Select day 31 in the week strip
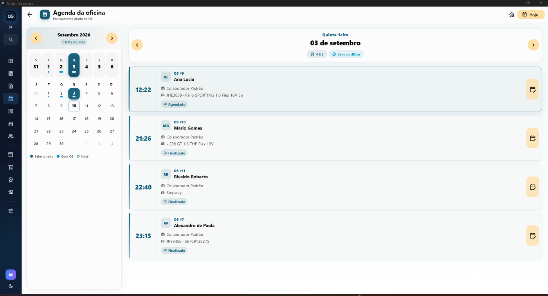This screenshot has height=296, width=548. coord(36,65)
